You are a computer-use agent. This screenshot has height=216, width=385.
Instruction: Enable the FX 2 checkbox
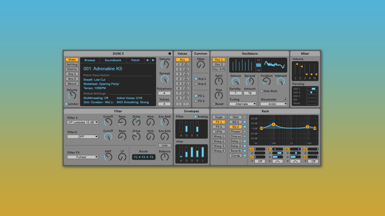[196, 101]
